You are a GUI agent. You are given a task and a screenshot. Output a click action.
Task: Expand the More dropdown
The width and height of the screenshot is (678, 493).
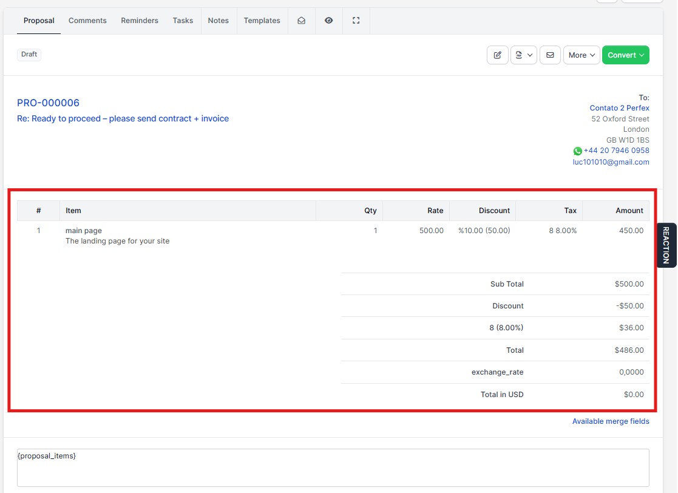click(x=581, y=55)
